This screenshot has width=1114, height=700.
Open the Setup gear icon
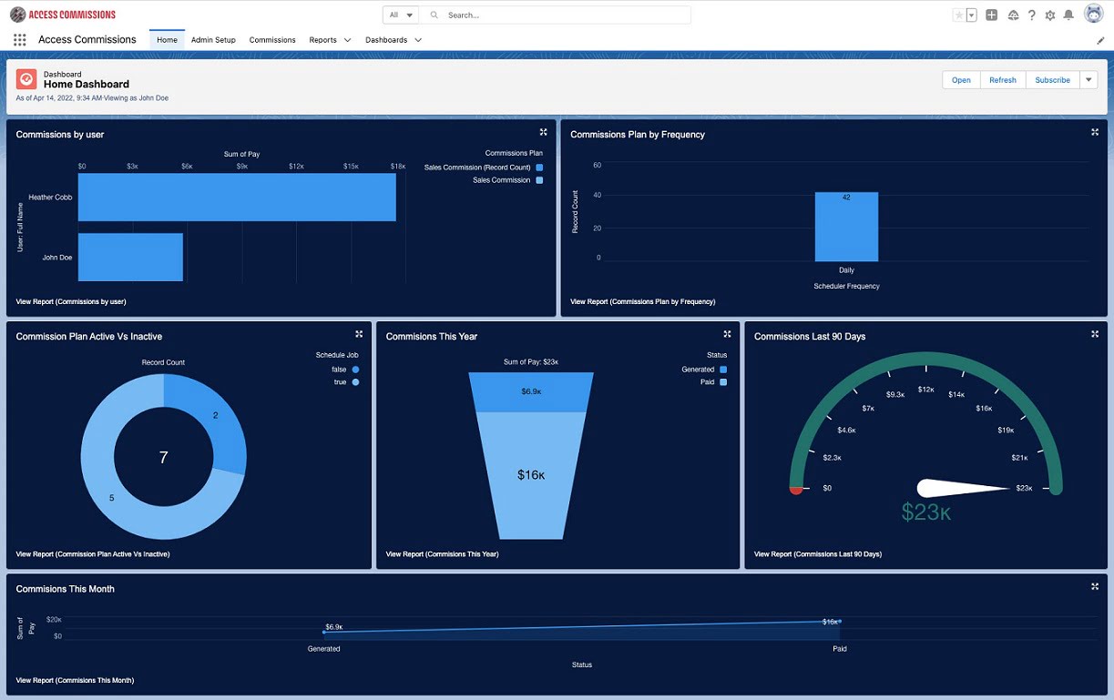click(1050, 15)
